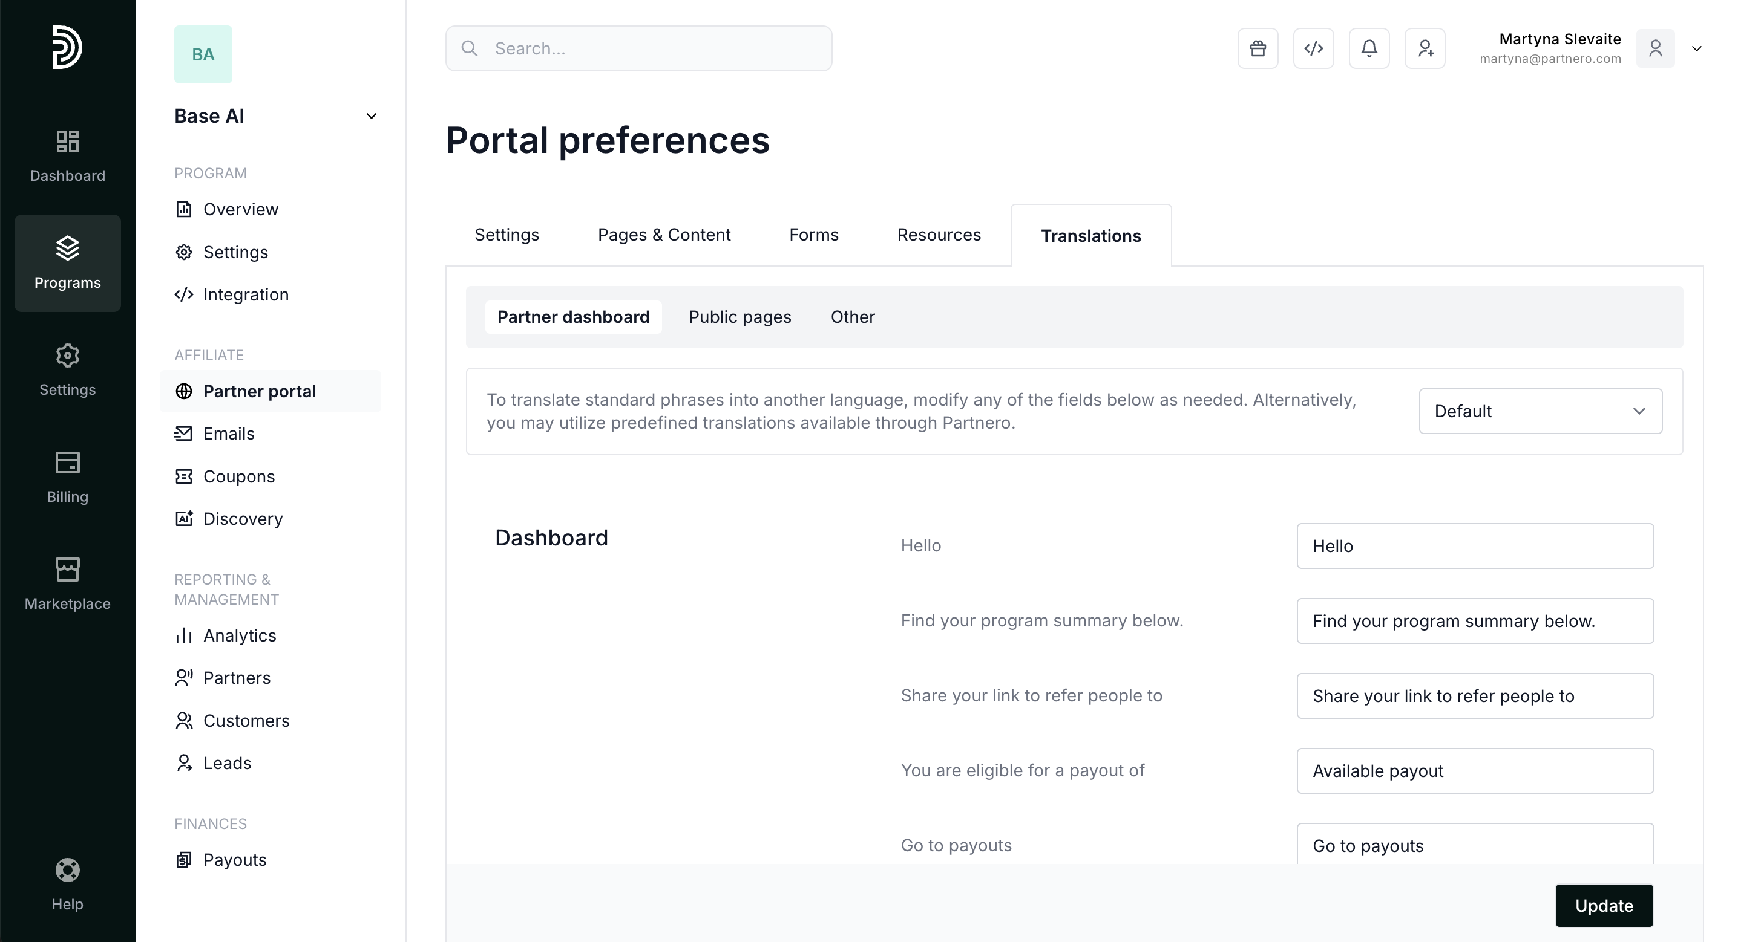Edit the Available payout translation field

(1475, 771)
